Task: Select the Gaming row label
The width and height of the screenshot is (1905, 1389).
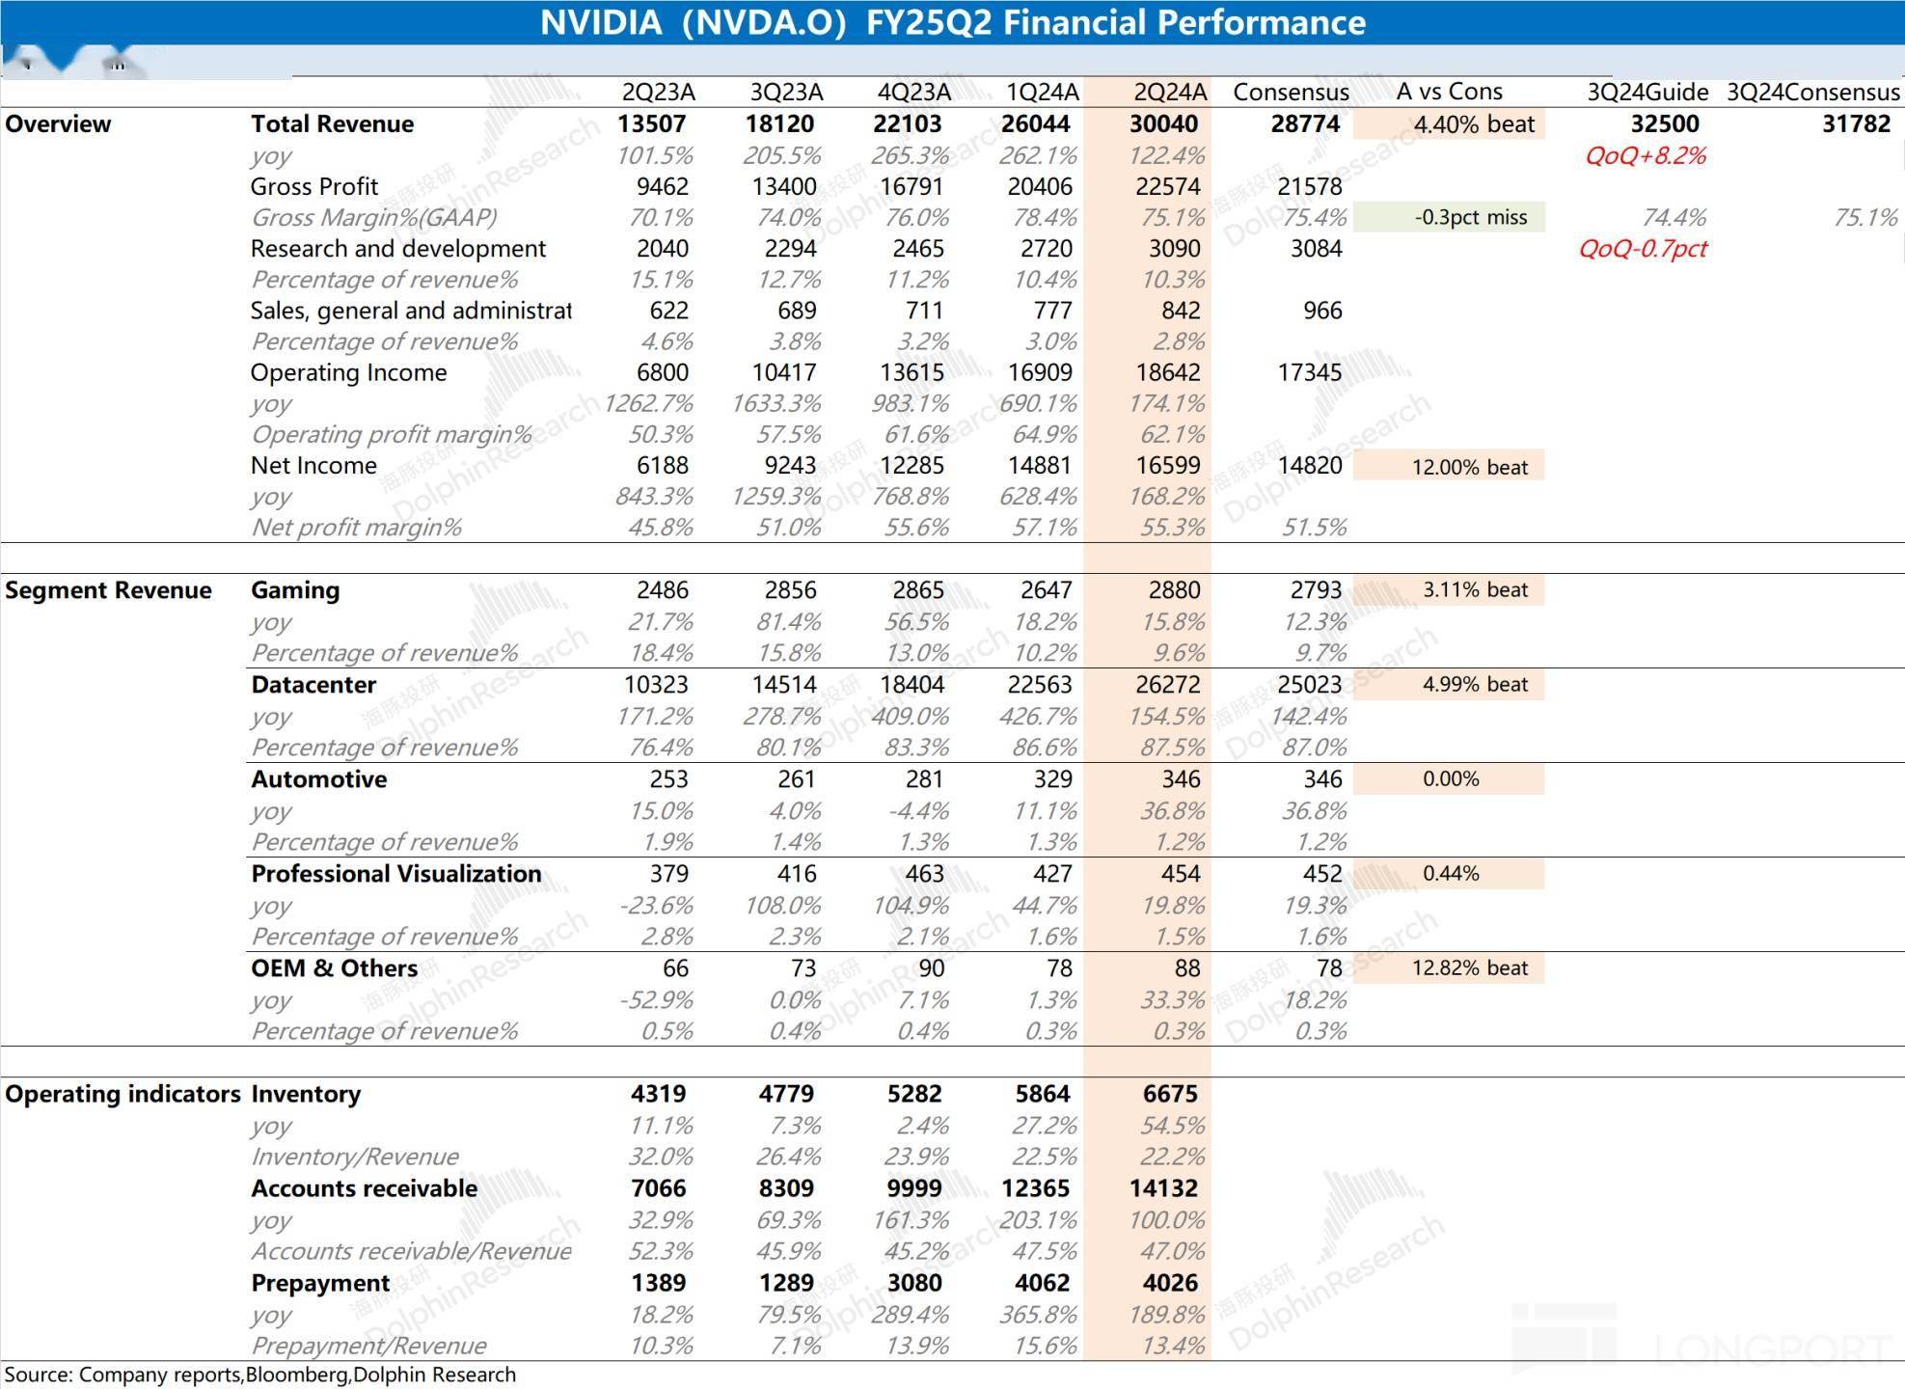Action: (295, 590)
